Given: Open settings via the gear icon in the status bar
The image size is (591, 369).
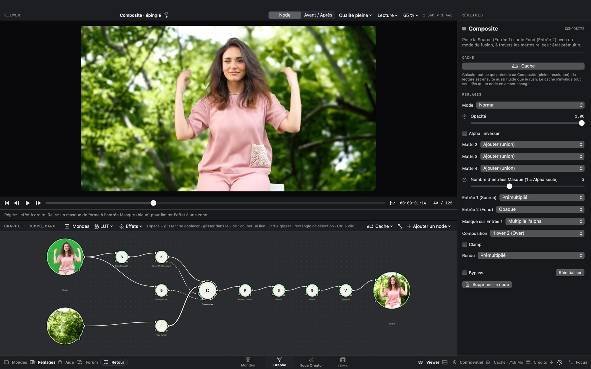Looking at the screenshot, I should (560, 362).
